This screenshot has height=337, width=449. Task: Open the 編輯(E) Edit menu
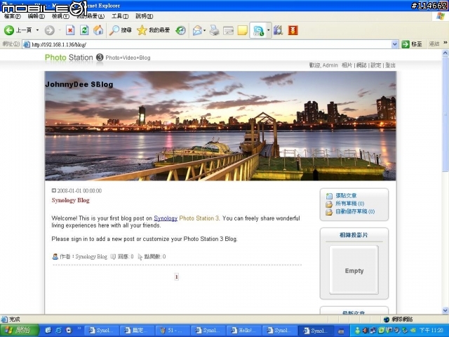click(x=36, y=16)
